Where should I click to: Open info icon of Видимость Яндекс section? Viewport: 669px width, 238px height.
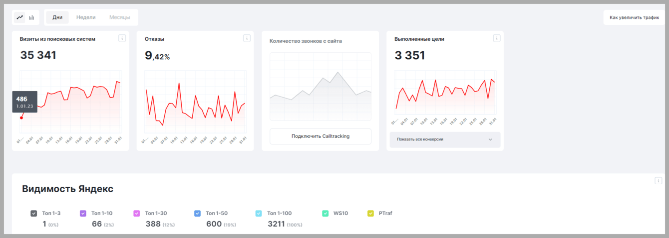(x=658, y=181)
